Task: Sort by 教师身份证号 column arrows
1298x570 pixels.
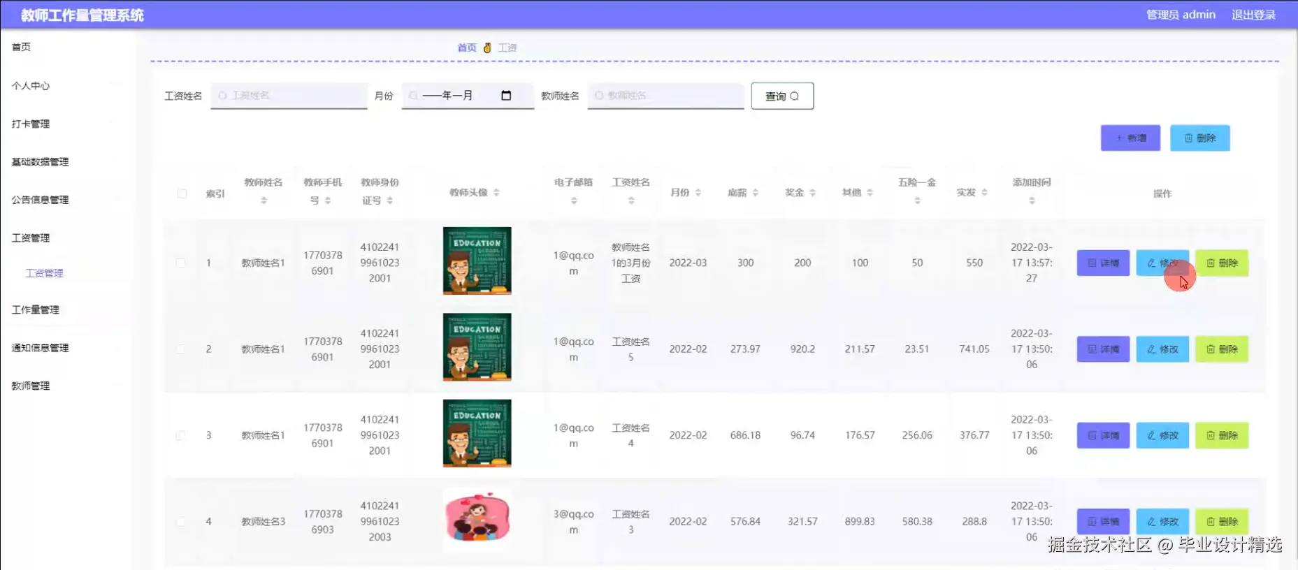Action: [390, 200]
